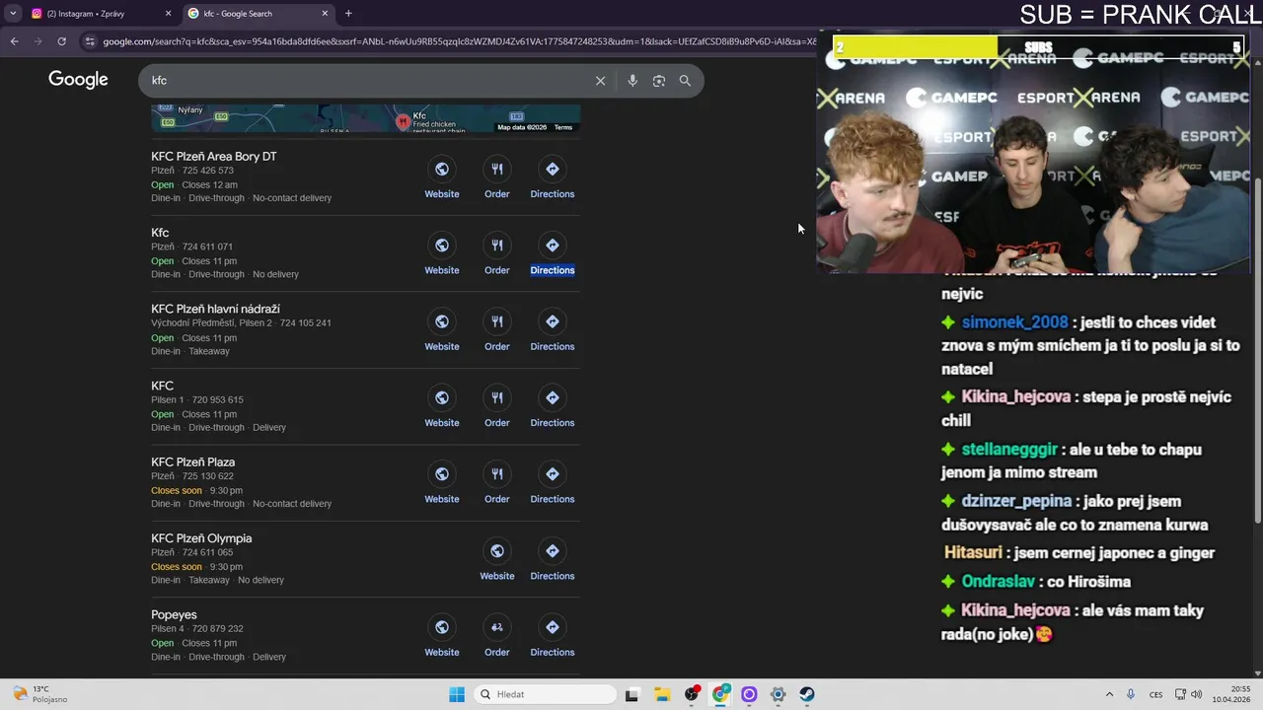Click the Google logo

coord(78,80)
